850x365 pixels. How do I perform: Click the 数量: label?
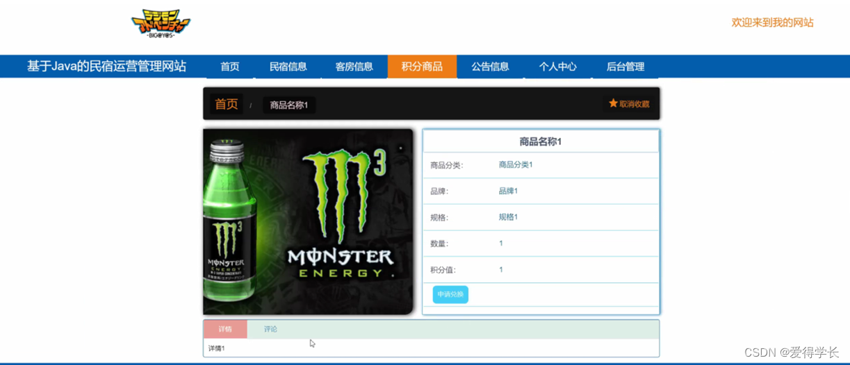click(x=439, y=244)
